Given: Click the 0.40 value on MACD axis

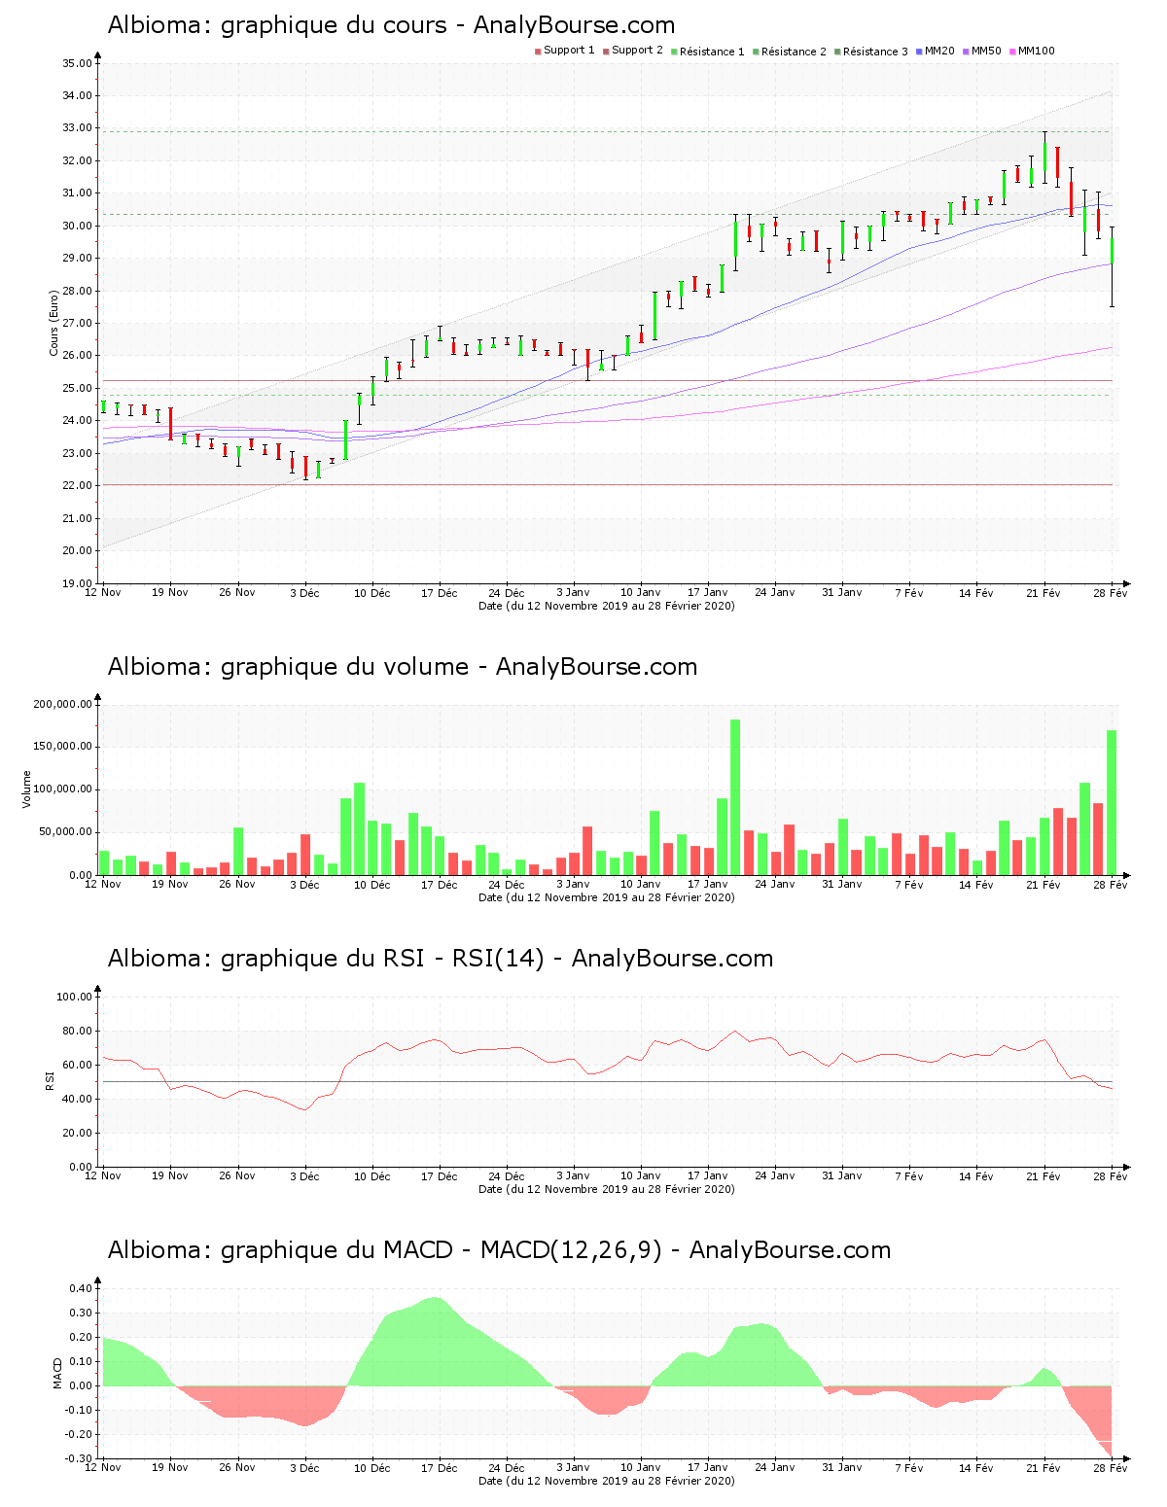Looking at the screenshot, I should (81, 1288).
